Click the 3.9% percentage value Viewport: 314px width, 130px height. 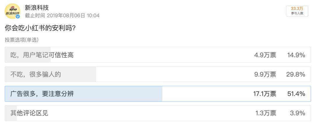(x=297, y=113)
